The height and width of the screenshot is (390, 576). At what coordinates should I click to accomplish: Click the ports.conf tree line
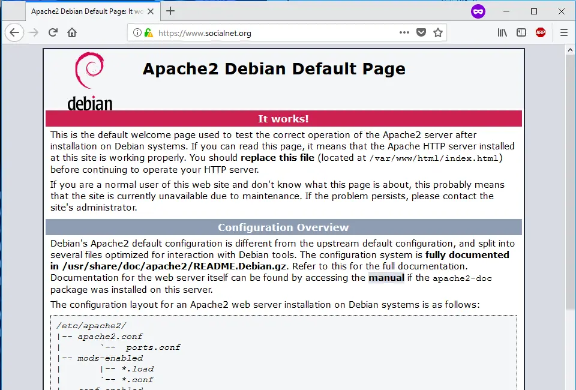152,347
